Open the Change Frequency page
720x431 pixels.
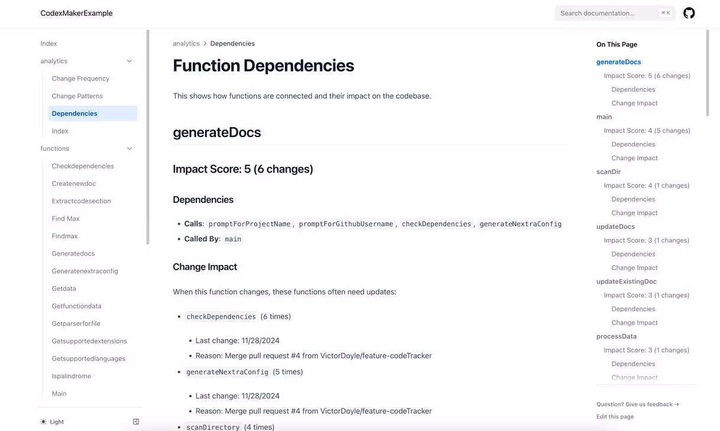pos(80,78)
